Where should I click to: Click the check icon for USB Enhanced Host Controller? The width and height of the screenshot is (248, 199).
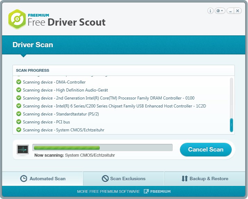pos(19,106)
